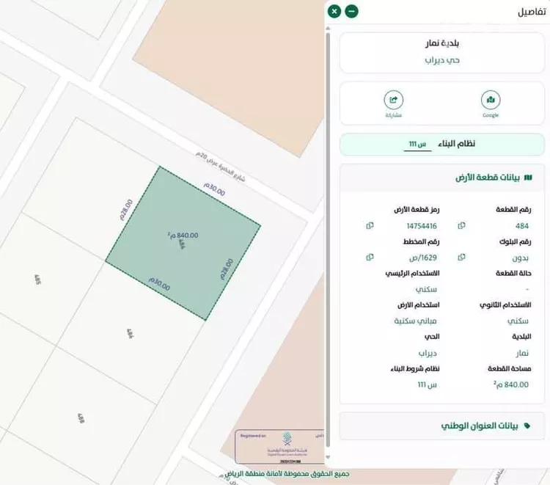Click the copyright text for أمانة منطقة الرياض
Screen dimensions: 550x485
[287, 474]
